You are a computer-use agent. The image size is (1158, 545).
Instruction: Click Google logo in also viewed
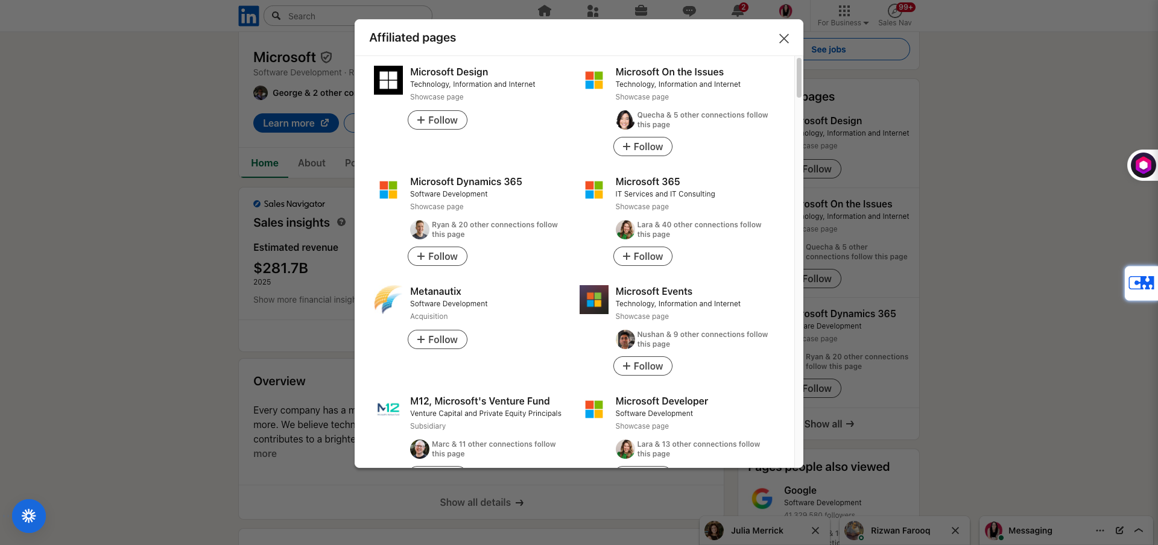[762, 499]
